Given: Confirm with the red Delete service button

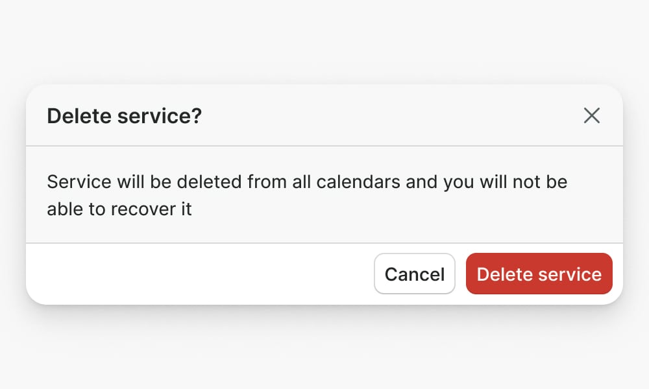Looking at the screenshot, I should [x=539, y=274].
